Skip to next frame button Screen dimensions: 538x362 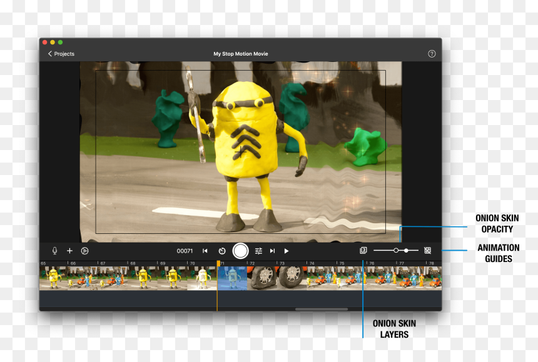click(272, 251)
